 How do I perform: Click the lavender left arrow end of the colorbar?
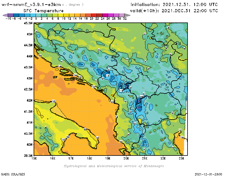[5, 15]
